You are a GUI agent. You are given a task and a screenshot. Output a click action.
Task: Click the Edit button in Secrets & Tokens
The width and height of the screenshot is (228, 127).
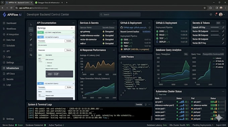coord(218,23)
